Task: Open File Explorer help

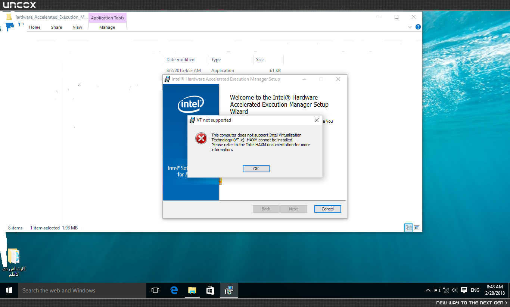Action: (x=418, y=27)
